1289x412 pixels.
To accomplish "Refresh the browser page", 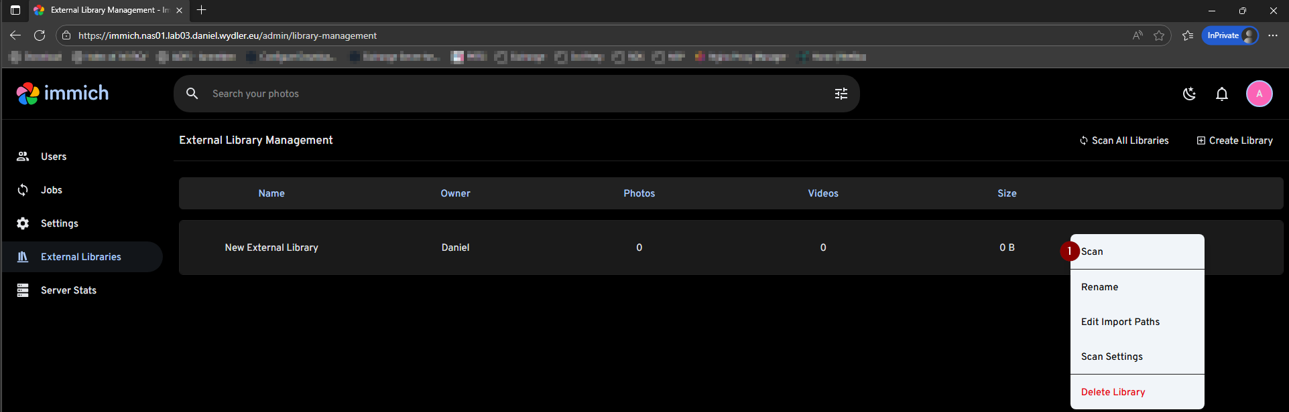I will (40, 35).
